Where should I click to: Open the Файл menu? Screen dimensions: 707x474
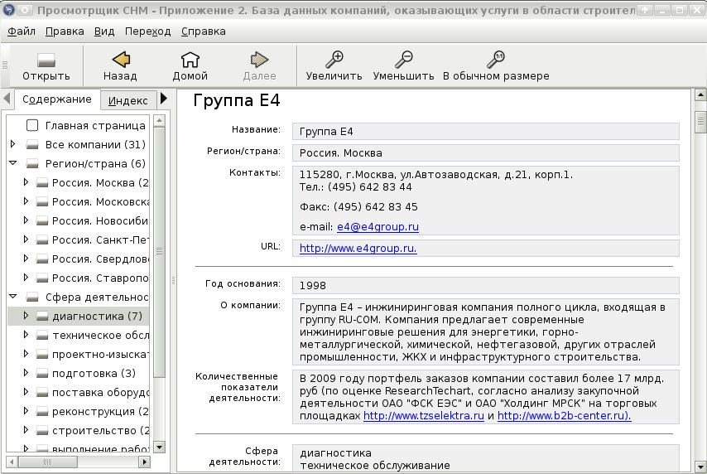pos(22,31)
